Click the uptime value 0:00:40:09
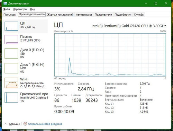The width and height of the screenshot is (173, 131). click(64, 112)
